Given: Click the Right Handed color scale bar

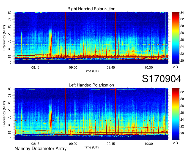Looking at the screenshot, I should coord(175,38).
